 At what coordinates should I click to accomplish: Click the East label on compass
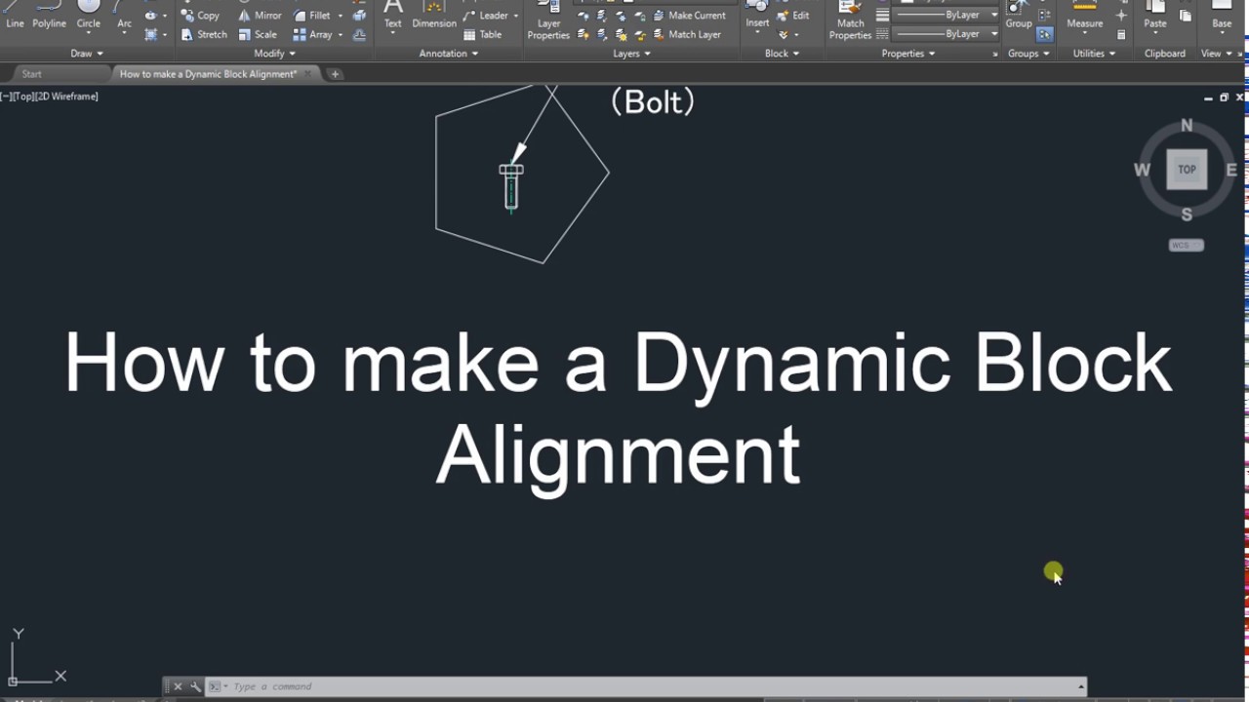tap(1231, 170)
